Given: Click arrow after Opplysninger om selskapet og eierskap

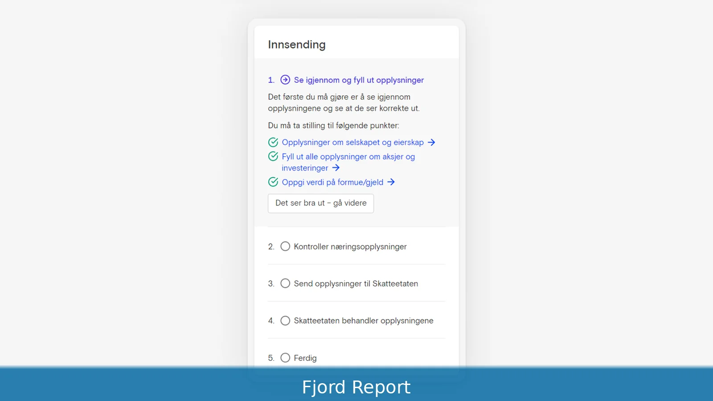Looking at the screenshot, I should (x=431, y=142).
